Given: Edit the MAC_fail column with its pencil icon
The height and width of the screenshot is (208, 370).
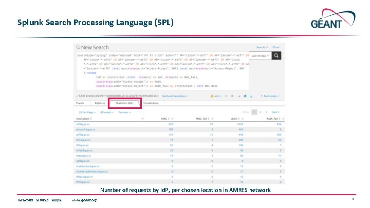Looking at the screenshot, I should 212,119.
